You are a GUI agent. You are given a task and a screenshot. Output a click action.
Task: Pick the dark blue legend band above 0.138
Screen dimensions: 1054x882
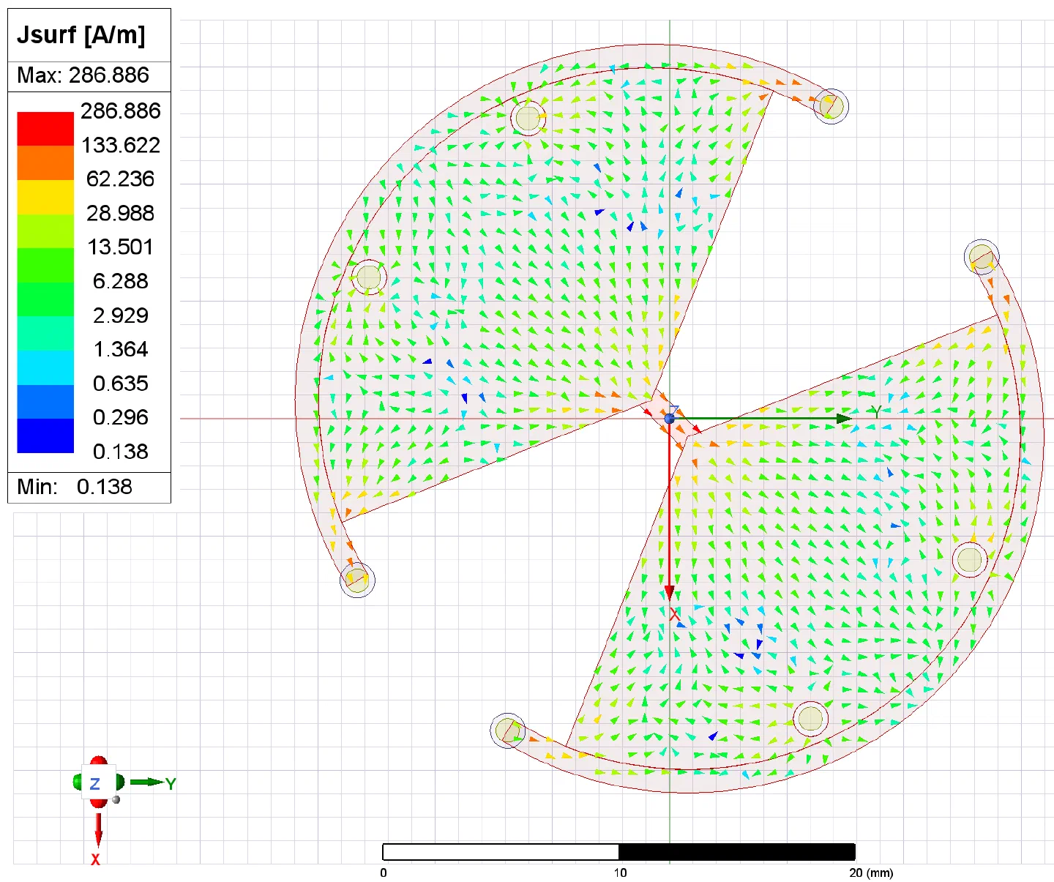pyautogui.click(x=45, y=436)
